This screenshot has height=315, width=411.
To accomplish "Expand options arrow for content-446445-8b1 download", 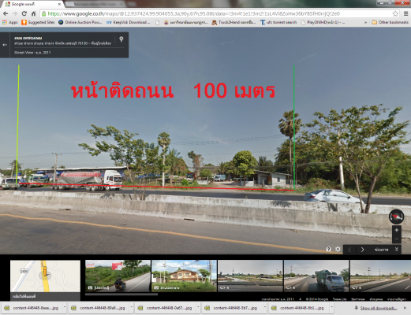I will (x=332, y=307).
